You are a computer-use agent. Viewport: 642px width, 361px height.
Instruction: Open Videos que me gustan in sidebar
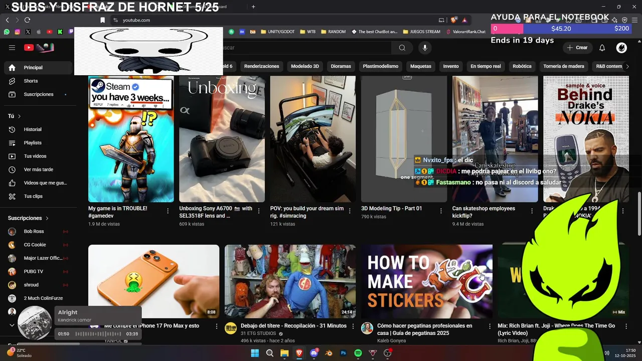(x=39, y=183)
